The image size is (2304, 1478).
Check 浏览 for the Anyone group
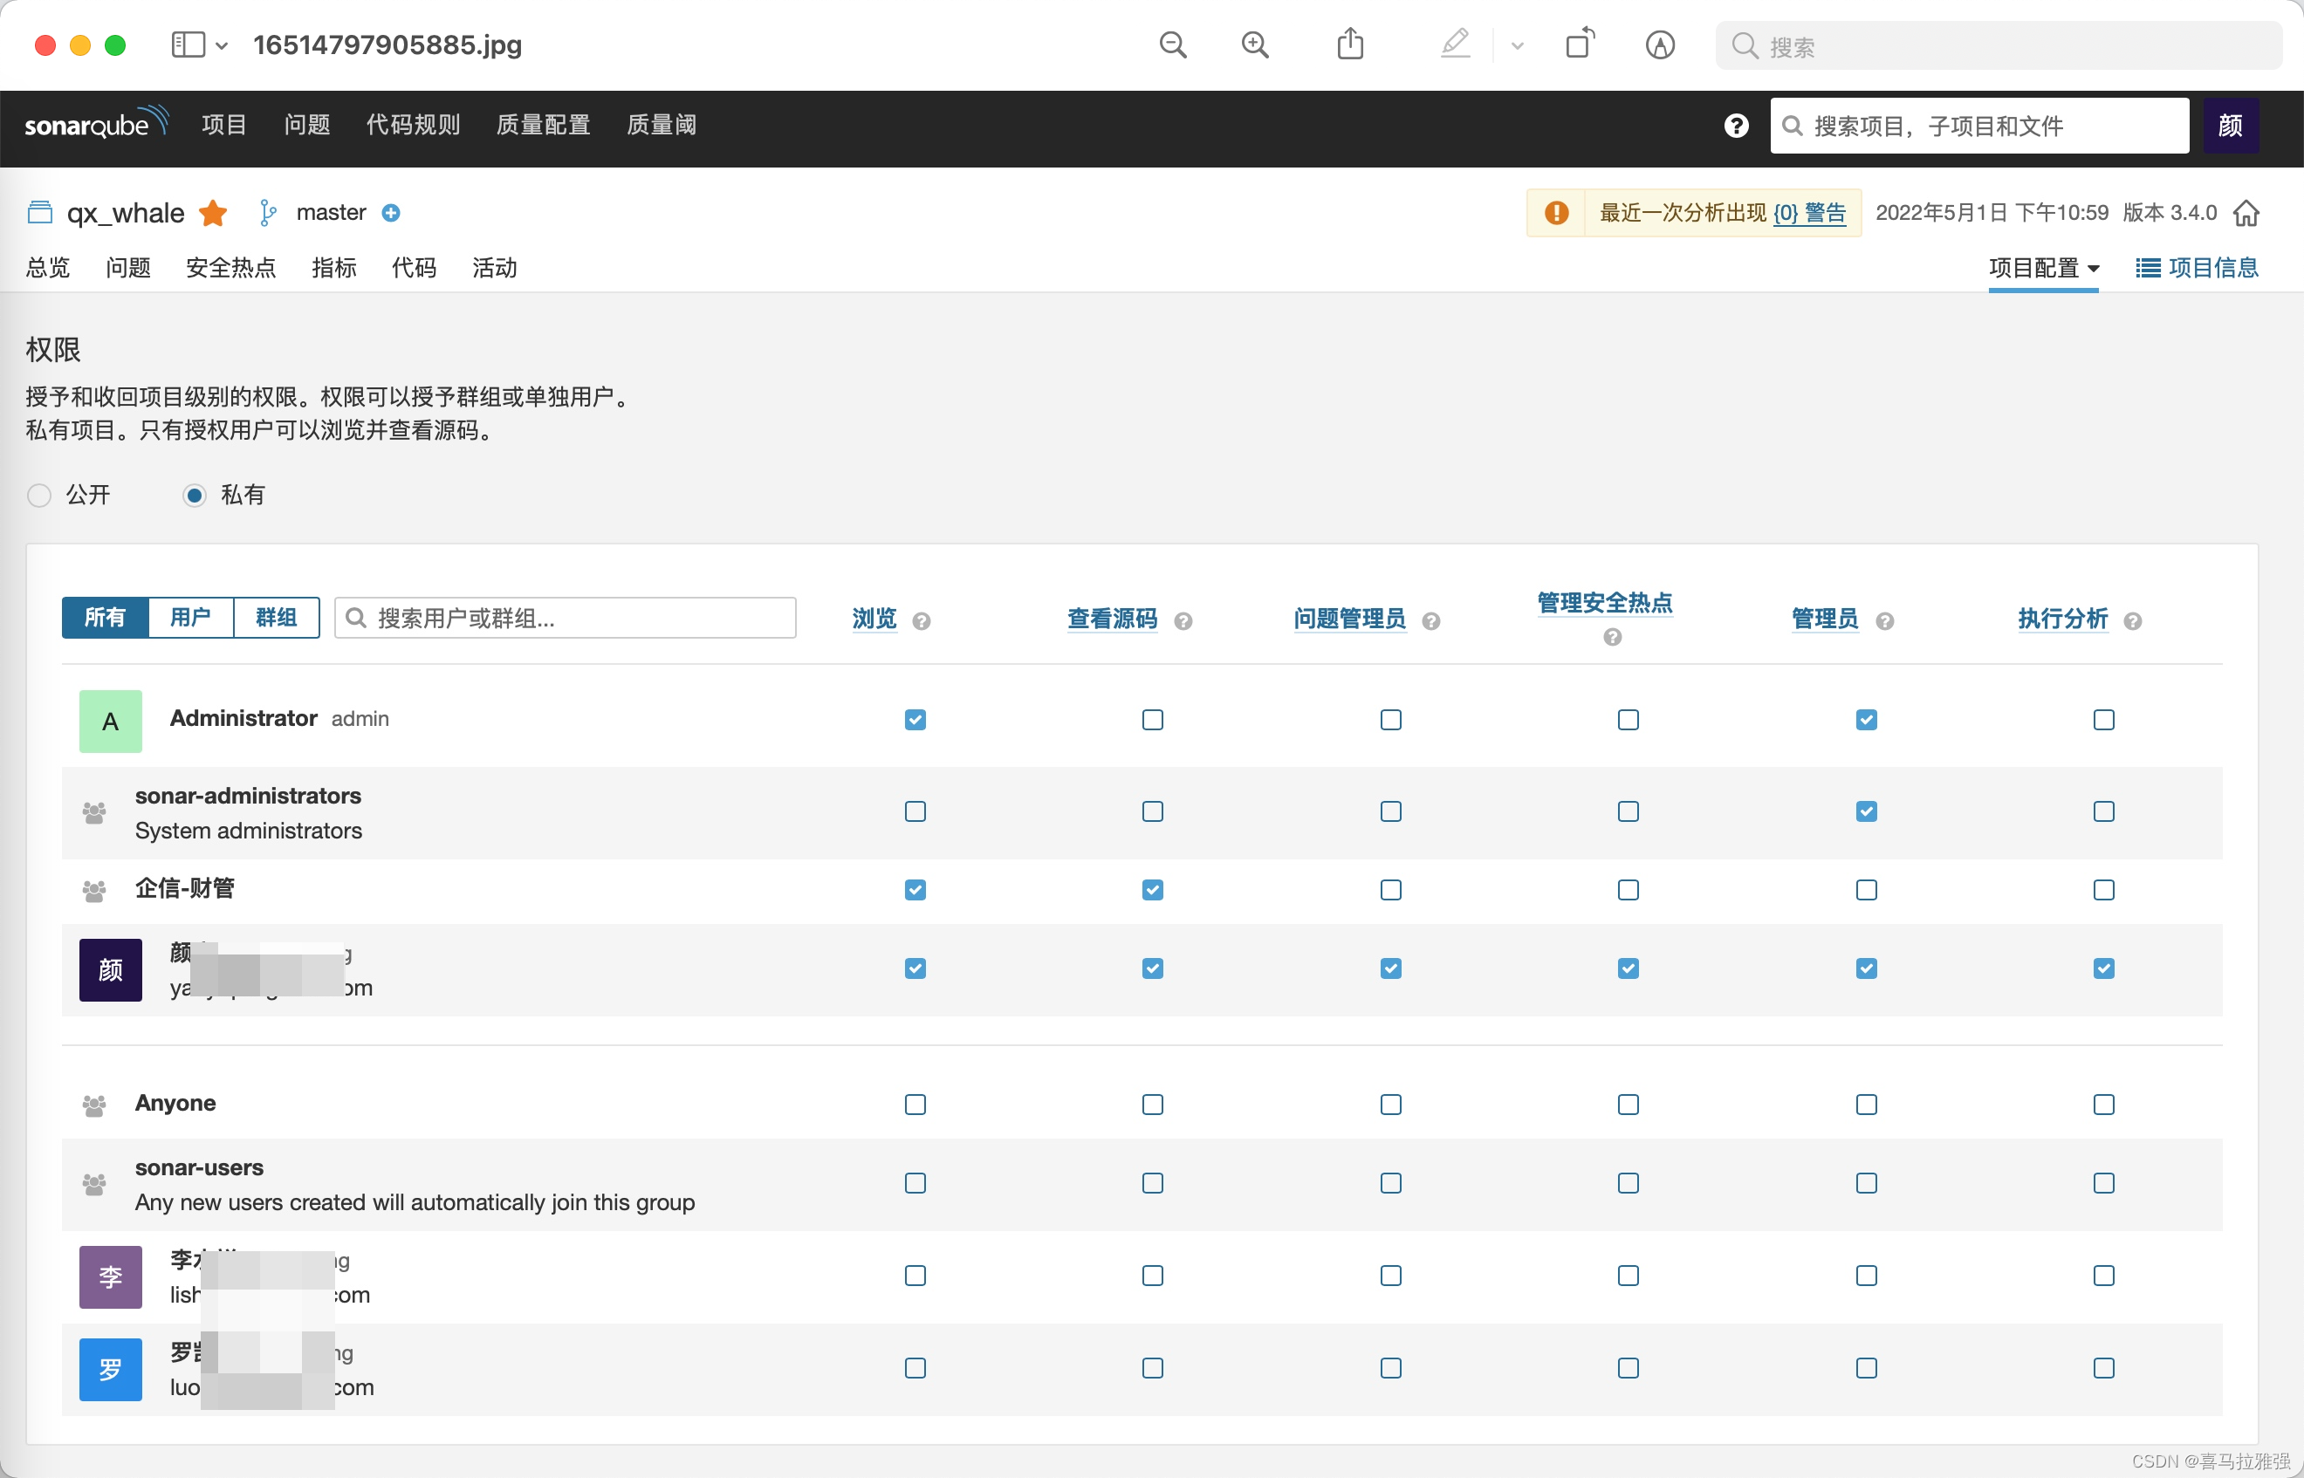pyautogui.click(x=915, y=1105)
